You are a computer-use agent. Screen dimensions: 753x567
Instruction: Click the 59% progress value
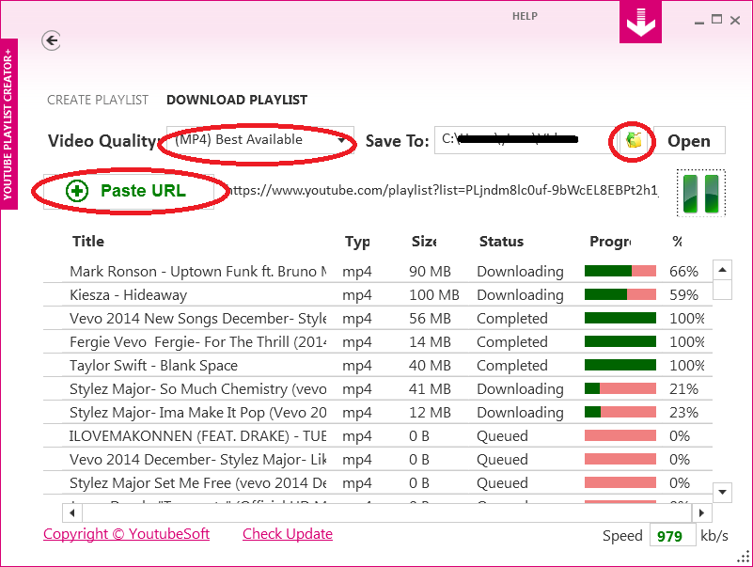click(683, 295)
